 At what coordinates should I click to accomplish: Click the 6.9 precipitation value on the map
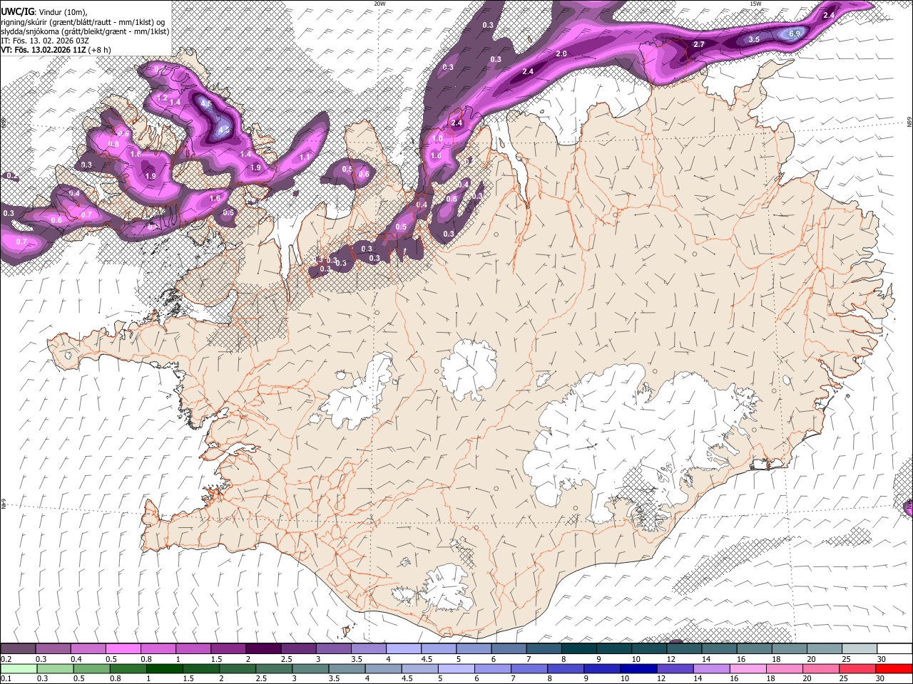[x=795, y=33]
